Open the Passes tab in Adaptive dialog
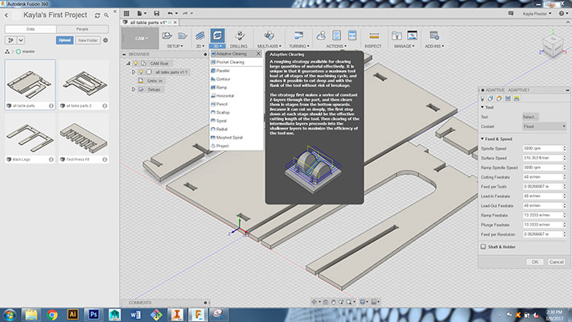This screenshot has height=322, width=572. (508, 98)
